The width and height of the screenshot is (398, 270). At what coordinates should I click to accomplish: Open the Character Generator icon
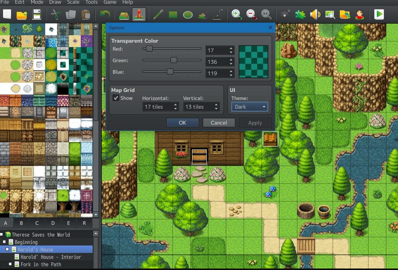pyautogui.click(x=360, y=14)
